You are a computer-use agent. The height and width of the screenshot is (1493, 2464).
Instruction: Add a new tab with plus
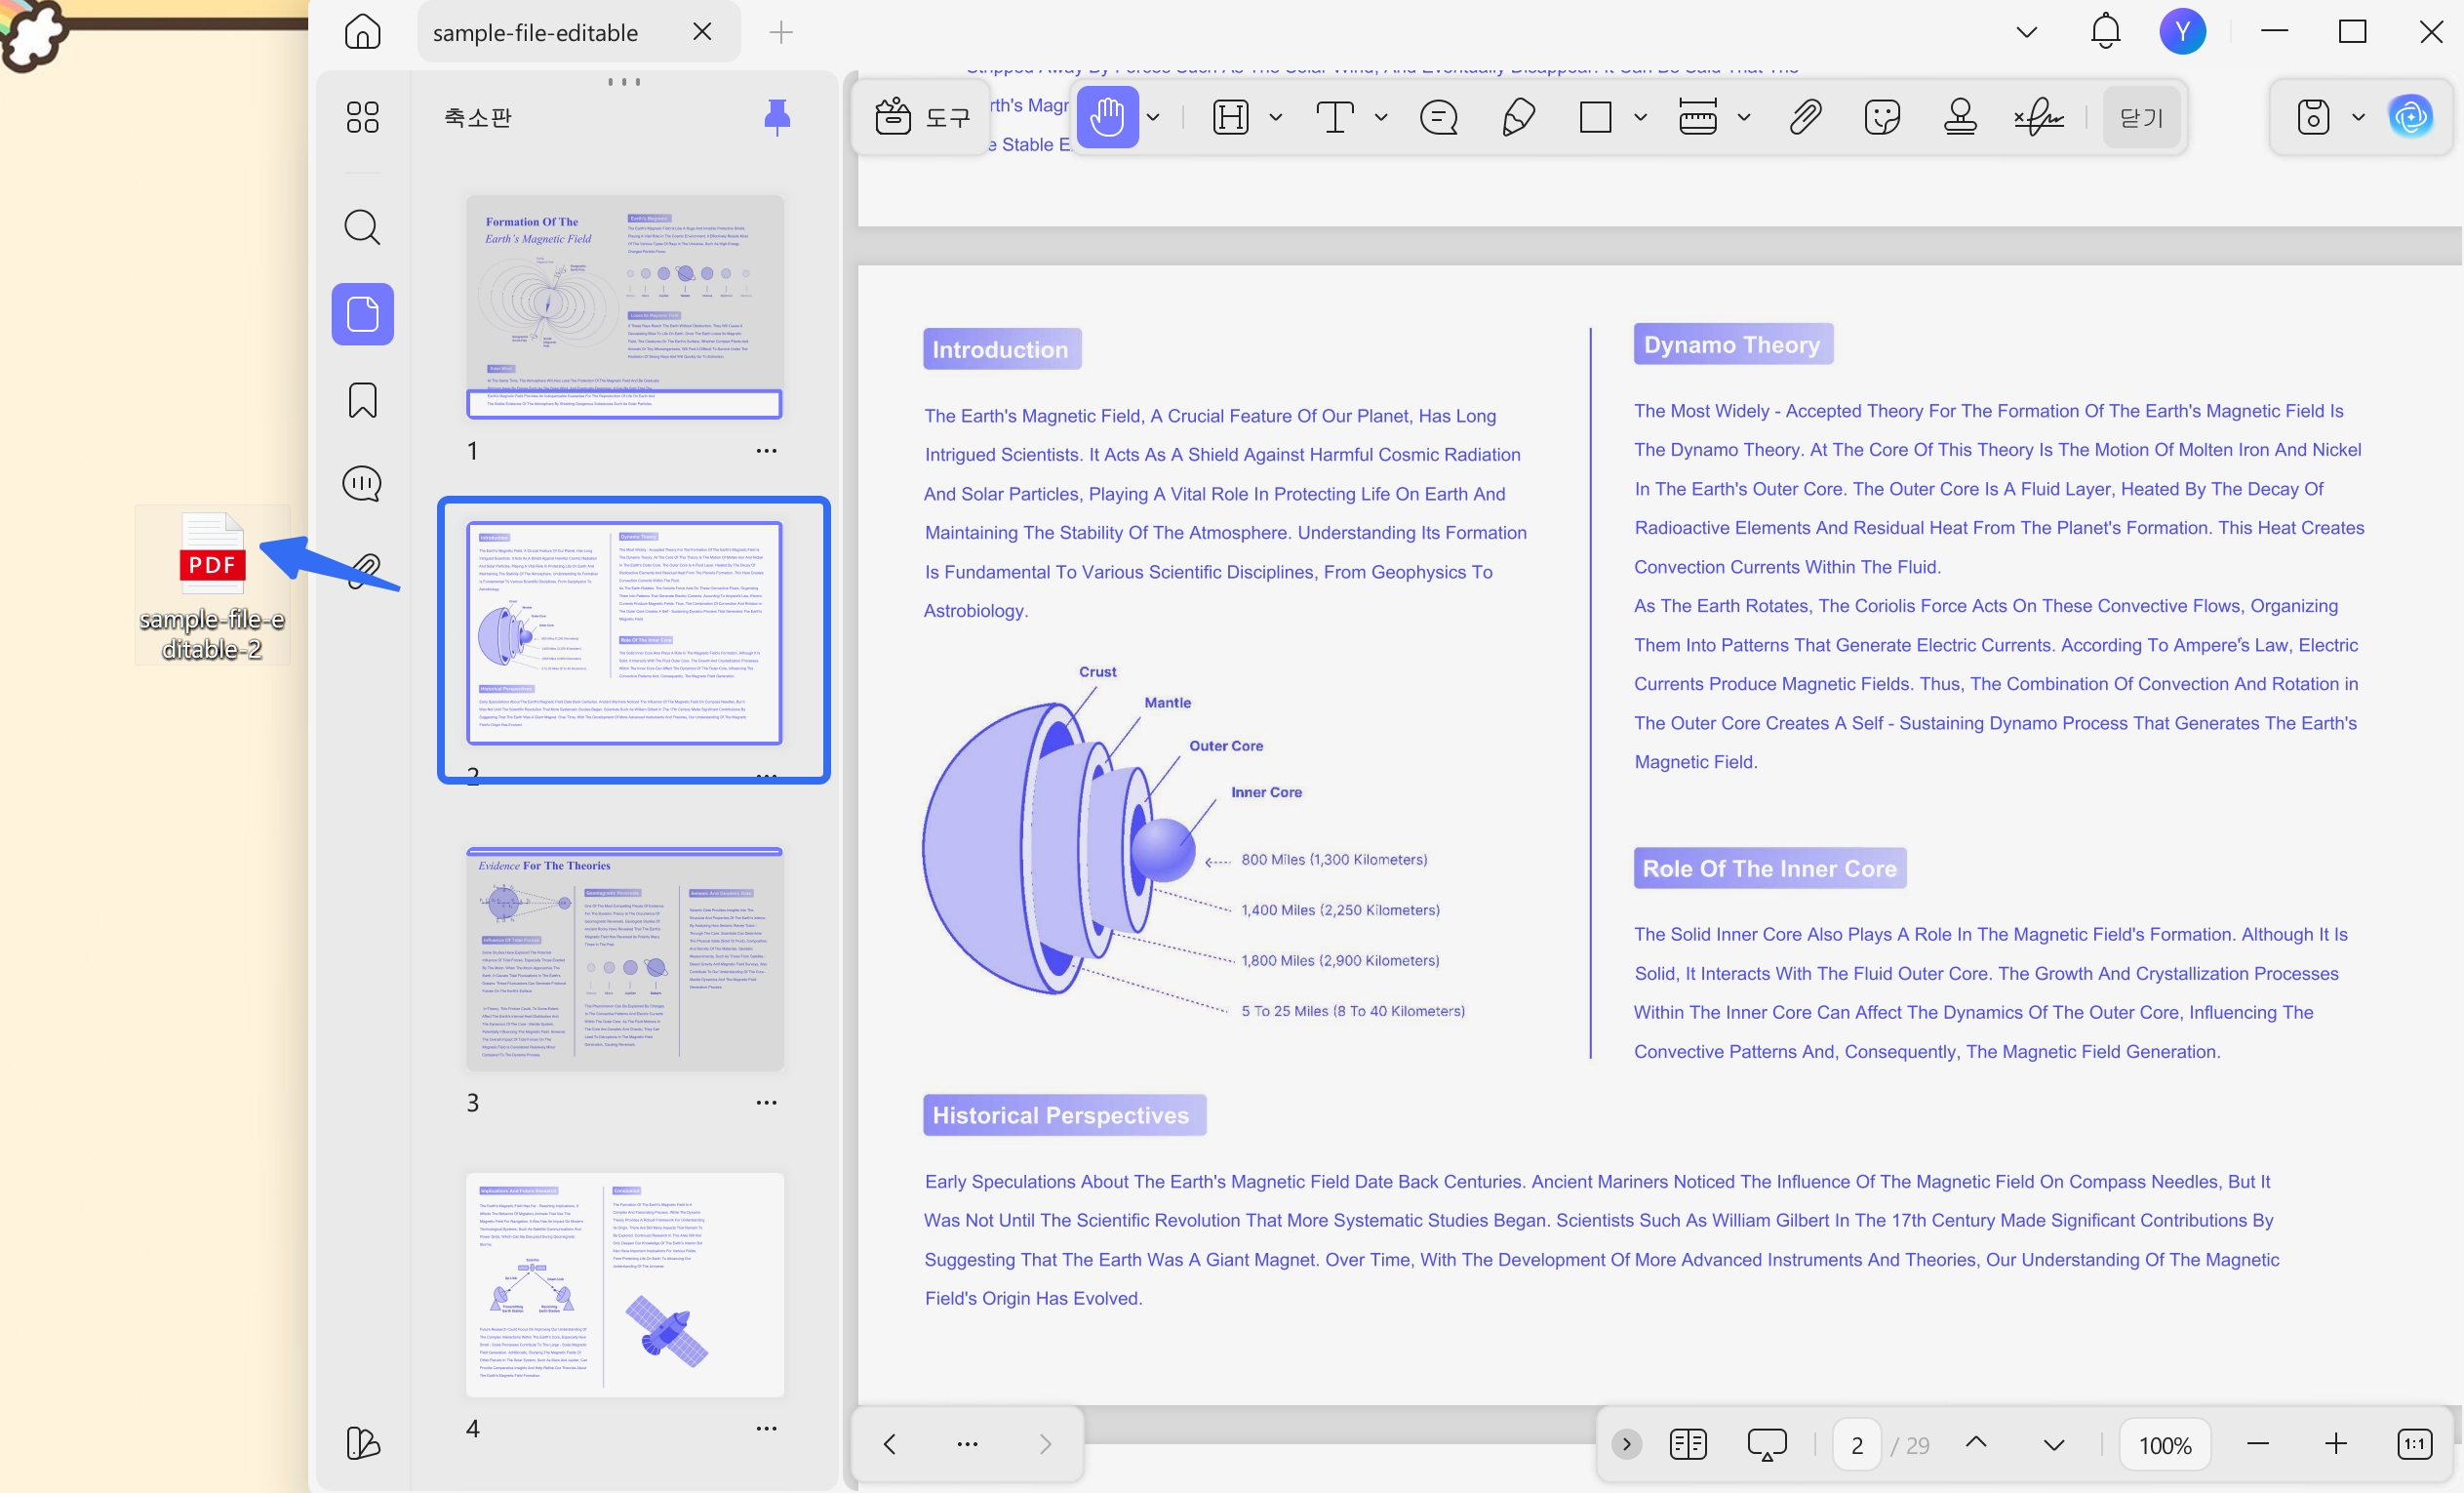[781, 32]
